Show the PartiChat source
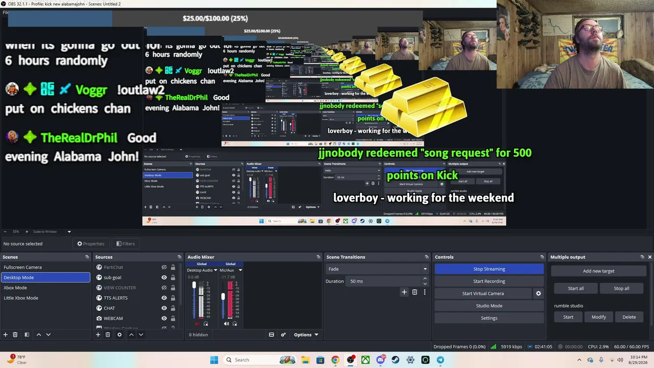 (x=164, y=267)
